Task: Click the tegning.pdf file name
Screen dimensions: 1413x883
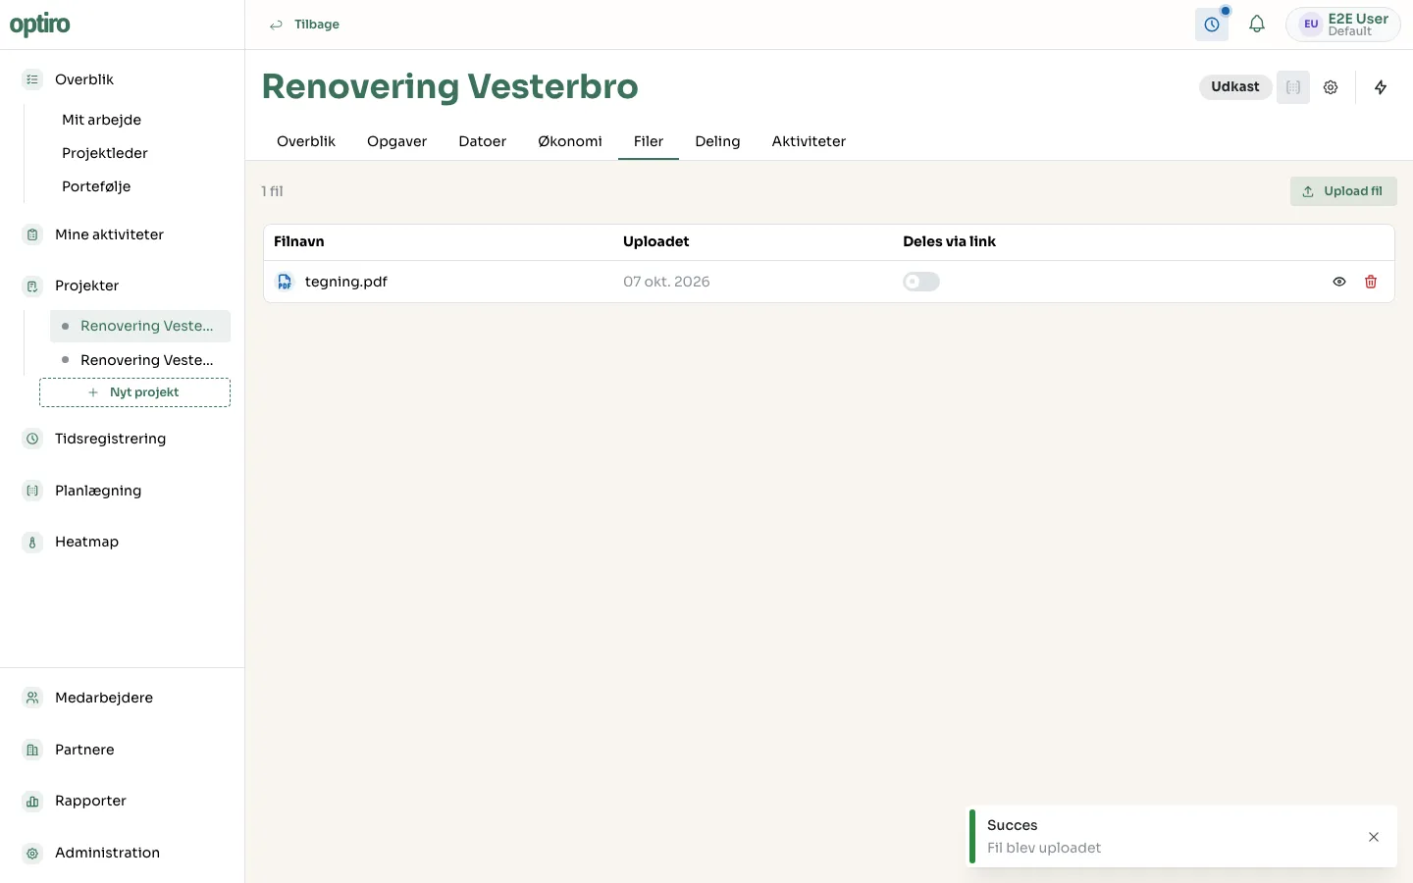Action: (x=346, y=282)
